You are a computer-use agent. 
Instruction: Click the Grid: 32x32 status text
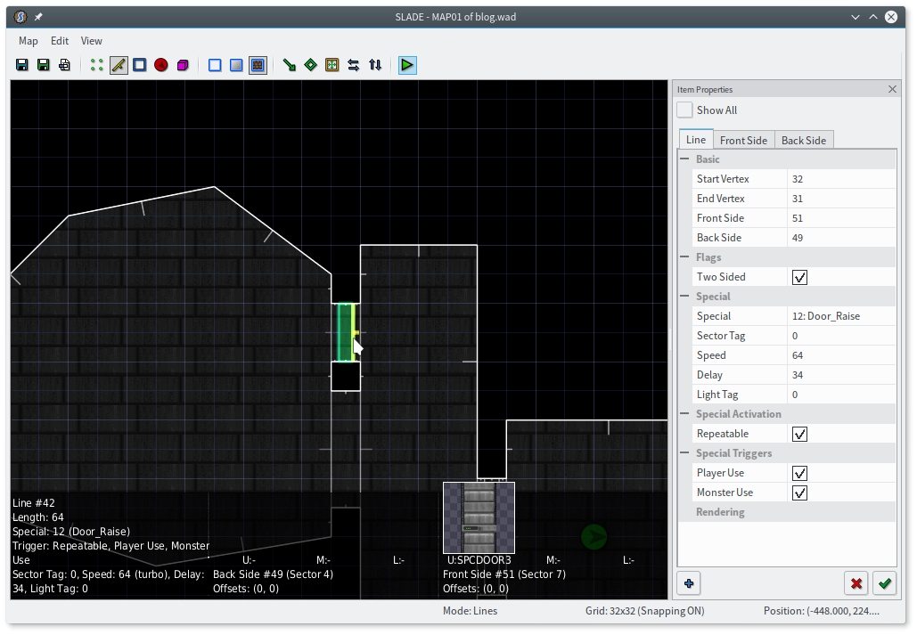tap(644, 611)
